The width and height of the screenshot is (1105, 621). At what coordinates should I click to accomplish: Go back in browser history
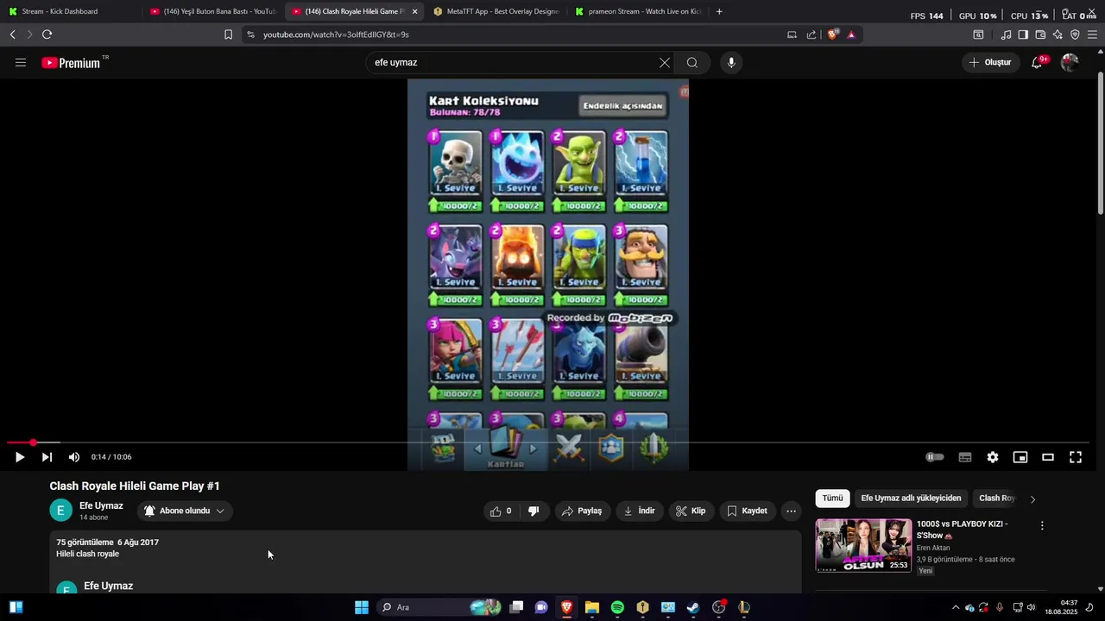pyautogui.click(x=12, y=34)
